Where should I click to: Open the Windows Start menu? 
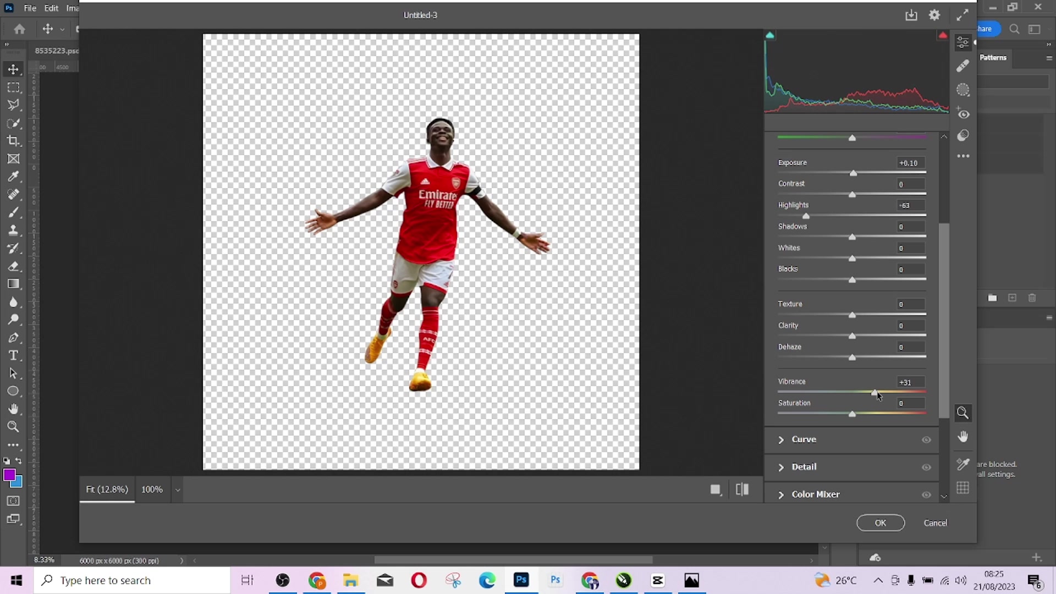pyautogui.click(x=16, y=580)
